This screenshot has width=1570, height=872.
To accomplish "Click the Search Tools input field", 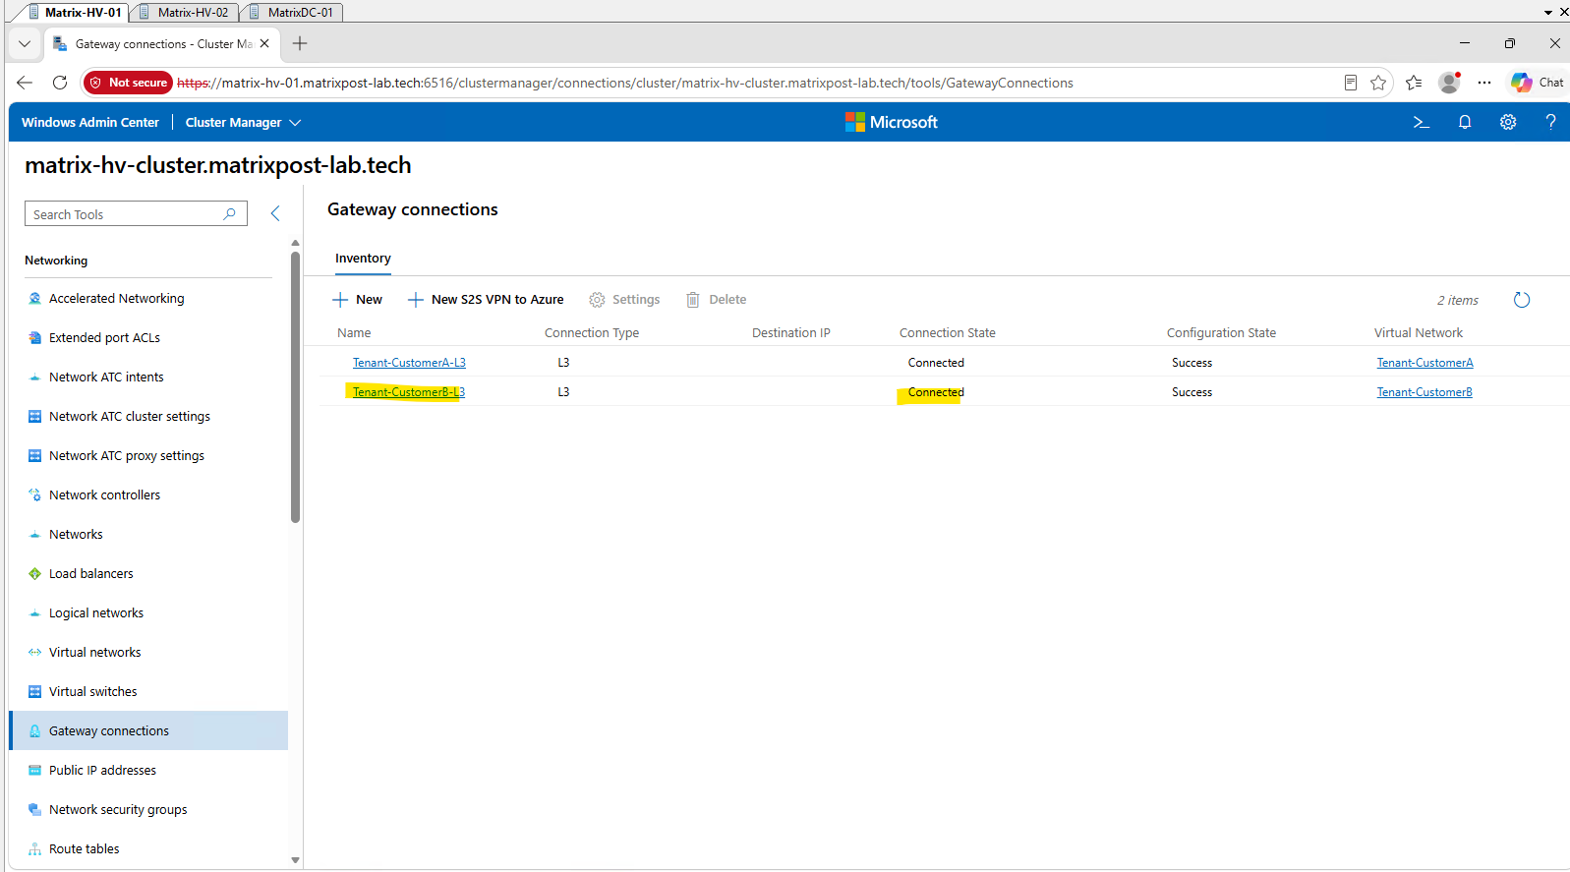I will pyautogui.click(x=136, y=214).
